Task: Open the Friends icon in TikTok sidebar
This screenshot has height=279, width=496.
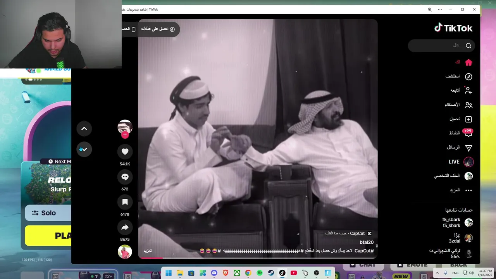Action: [468, 105]
